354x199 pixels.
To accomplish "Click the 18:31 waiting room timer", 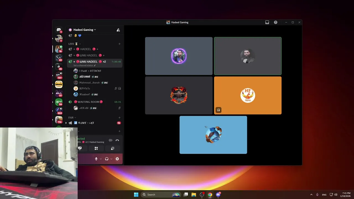I will click(x=118, y=102).
